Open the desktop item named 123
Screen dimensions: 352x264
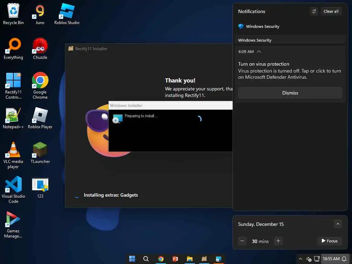[x=40, y=188]
